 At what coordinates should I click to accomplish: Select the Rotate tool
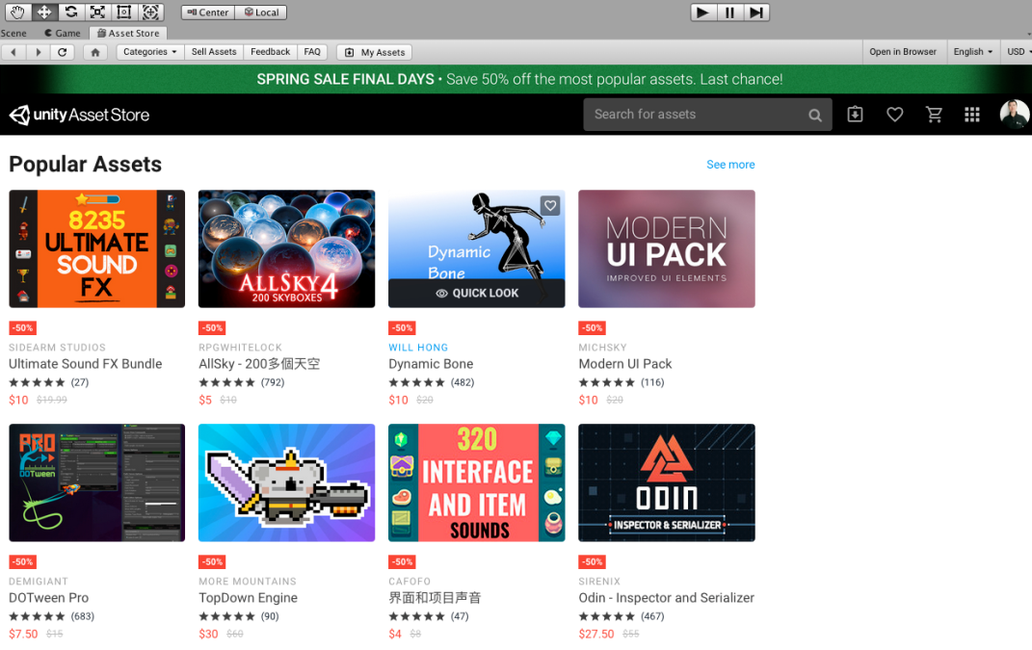point(71,12)
